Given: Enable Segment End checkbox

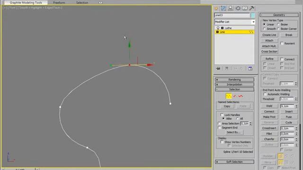Looking at the screenshot, I should coord(219,127).
